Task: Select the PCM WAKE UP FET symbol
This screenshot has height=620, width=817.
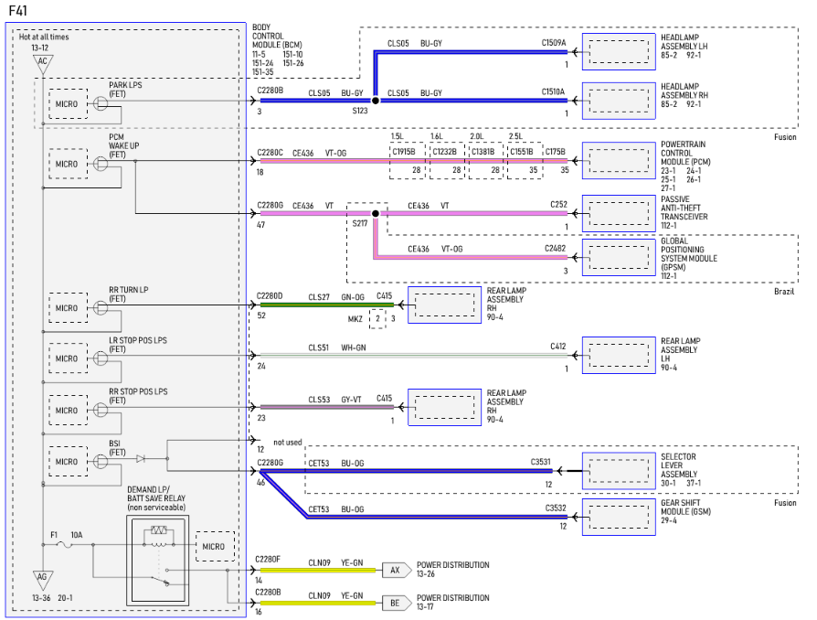Action: 101,164
